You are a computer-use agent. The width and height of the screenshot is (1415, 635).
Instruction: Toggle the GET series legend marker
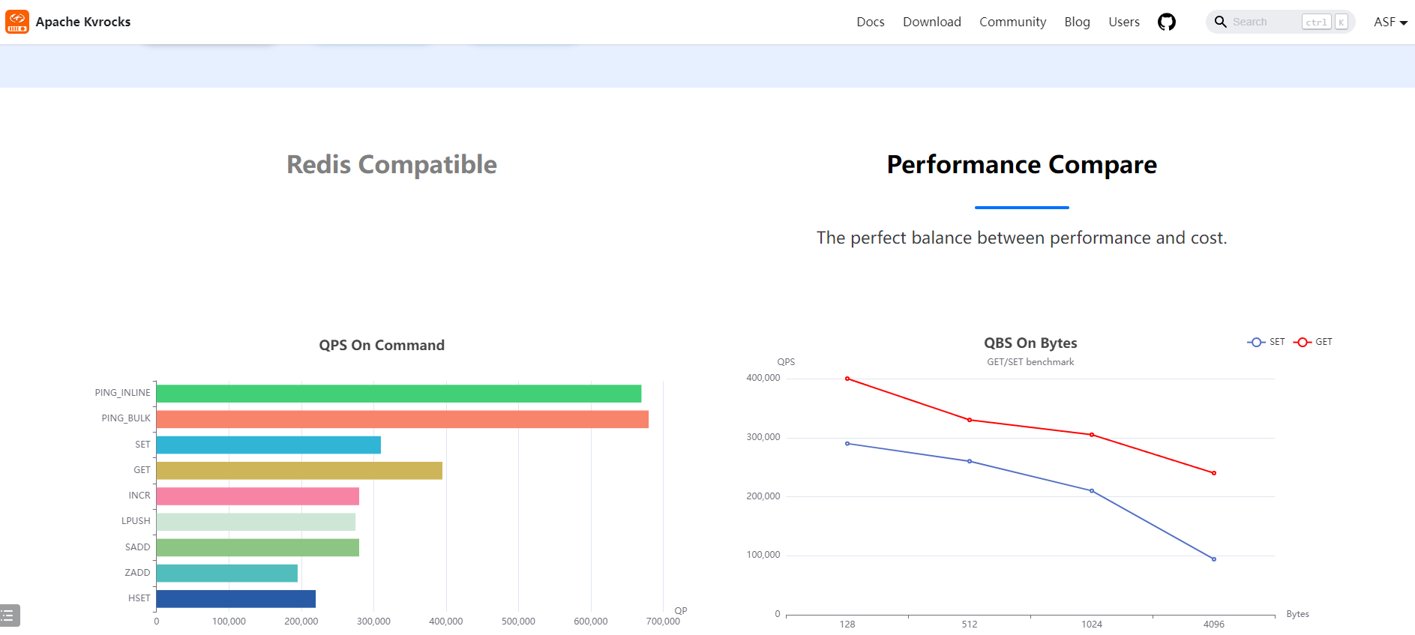[x=1303, y=342]
